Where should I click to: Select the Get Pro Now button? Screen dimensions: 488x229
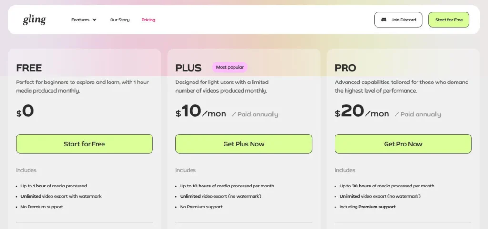403,144
